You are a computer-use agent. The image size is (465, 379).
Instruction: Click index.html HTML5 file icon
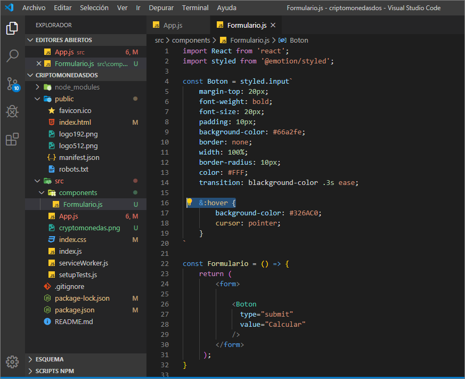[x=52, y=122]
